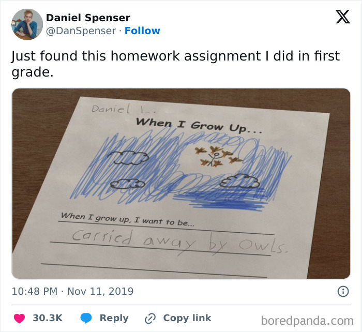Open the tweet info circle icon

tap(342, 292)
